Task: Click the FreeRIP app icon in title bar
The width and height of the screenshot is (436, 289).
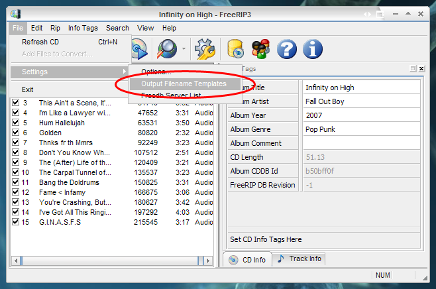Action: click(16, 14)
